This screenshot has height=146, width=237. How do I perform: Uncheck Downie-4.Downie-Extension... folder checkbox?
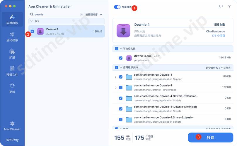[x=121, y=98]
